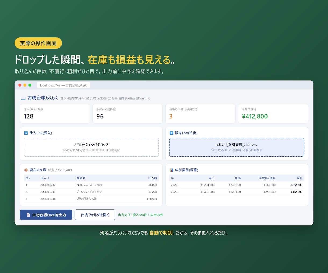Click the sales figure ¥1,284,000
The width and height of the screenshot is (328, 273).
[x=207, y=185]
